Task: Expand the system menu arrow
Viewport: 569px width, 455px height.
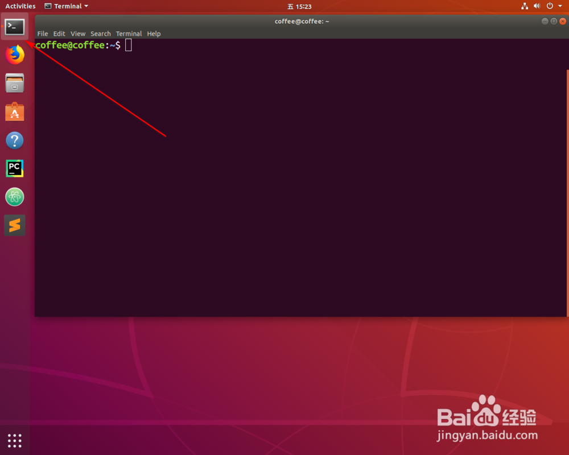Action: tap(560, 6)
